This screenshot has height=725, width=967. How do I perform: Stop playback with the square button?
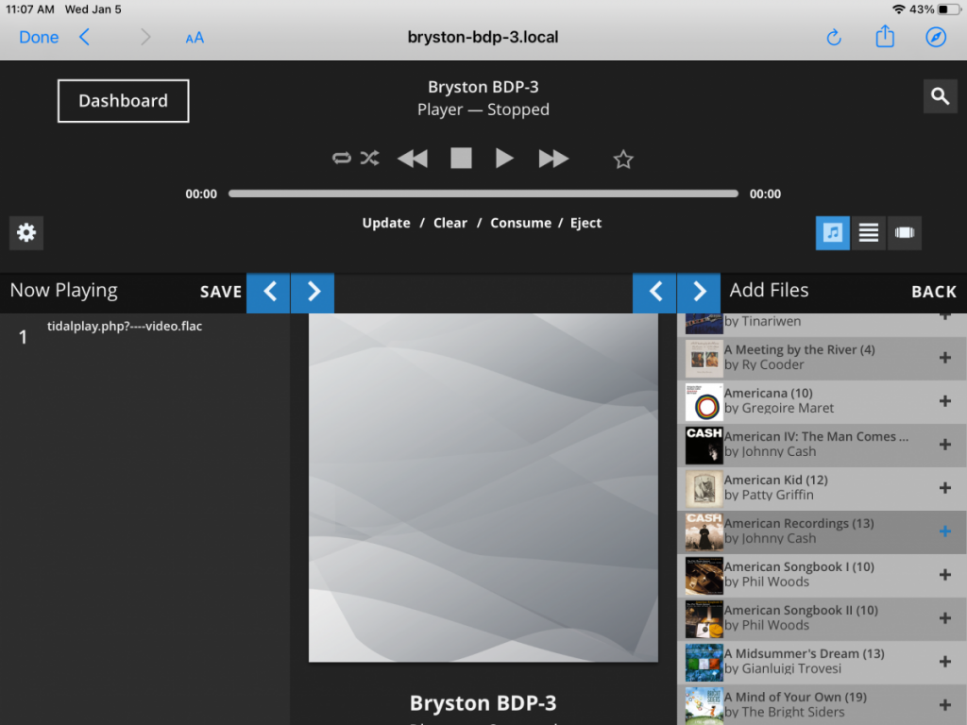pos(461,159)
